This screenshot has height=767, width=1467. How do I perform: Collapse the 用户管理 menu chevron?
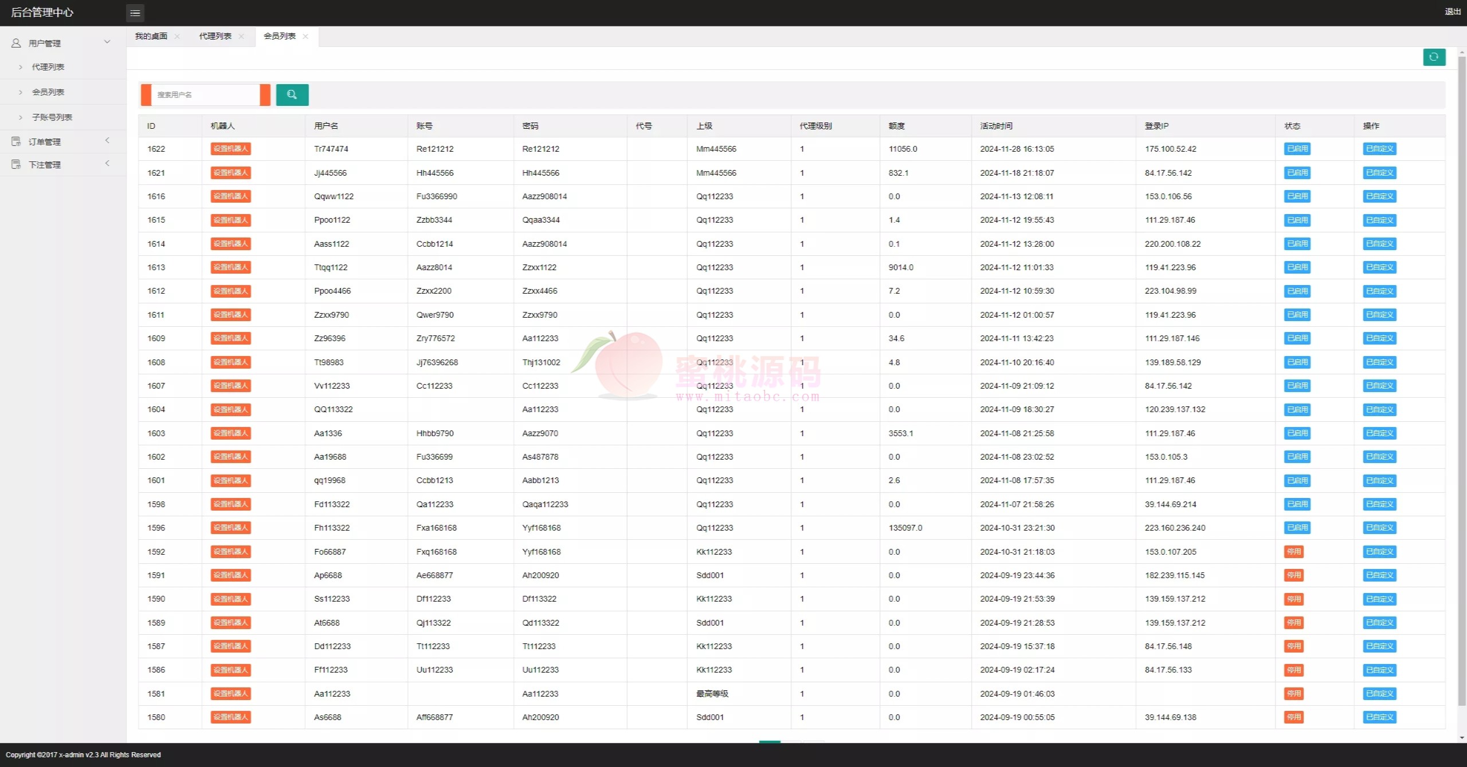(107, 42)
